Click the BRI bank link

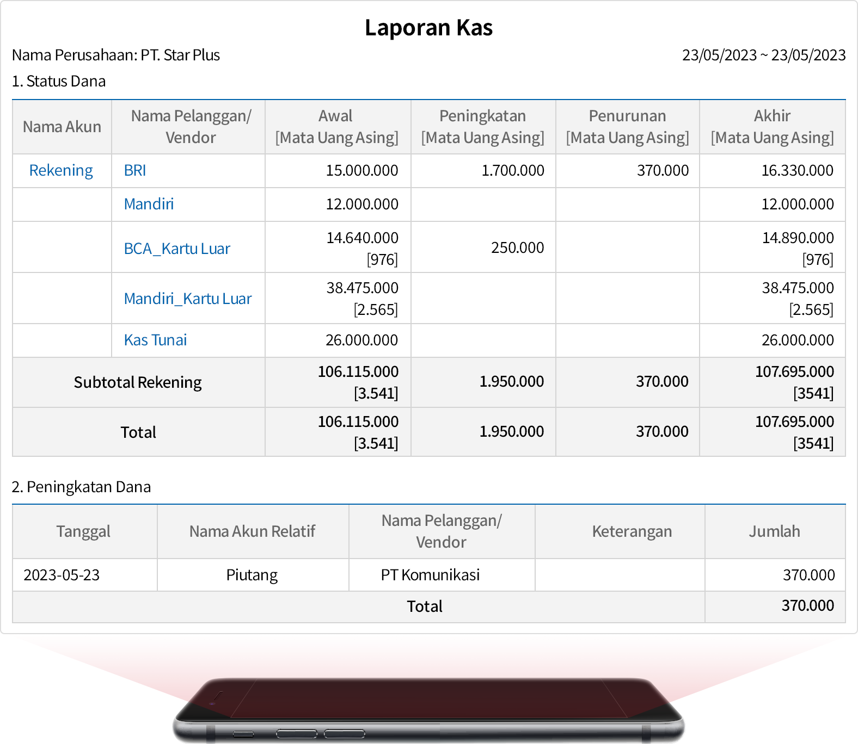coord(135,171)
